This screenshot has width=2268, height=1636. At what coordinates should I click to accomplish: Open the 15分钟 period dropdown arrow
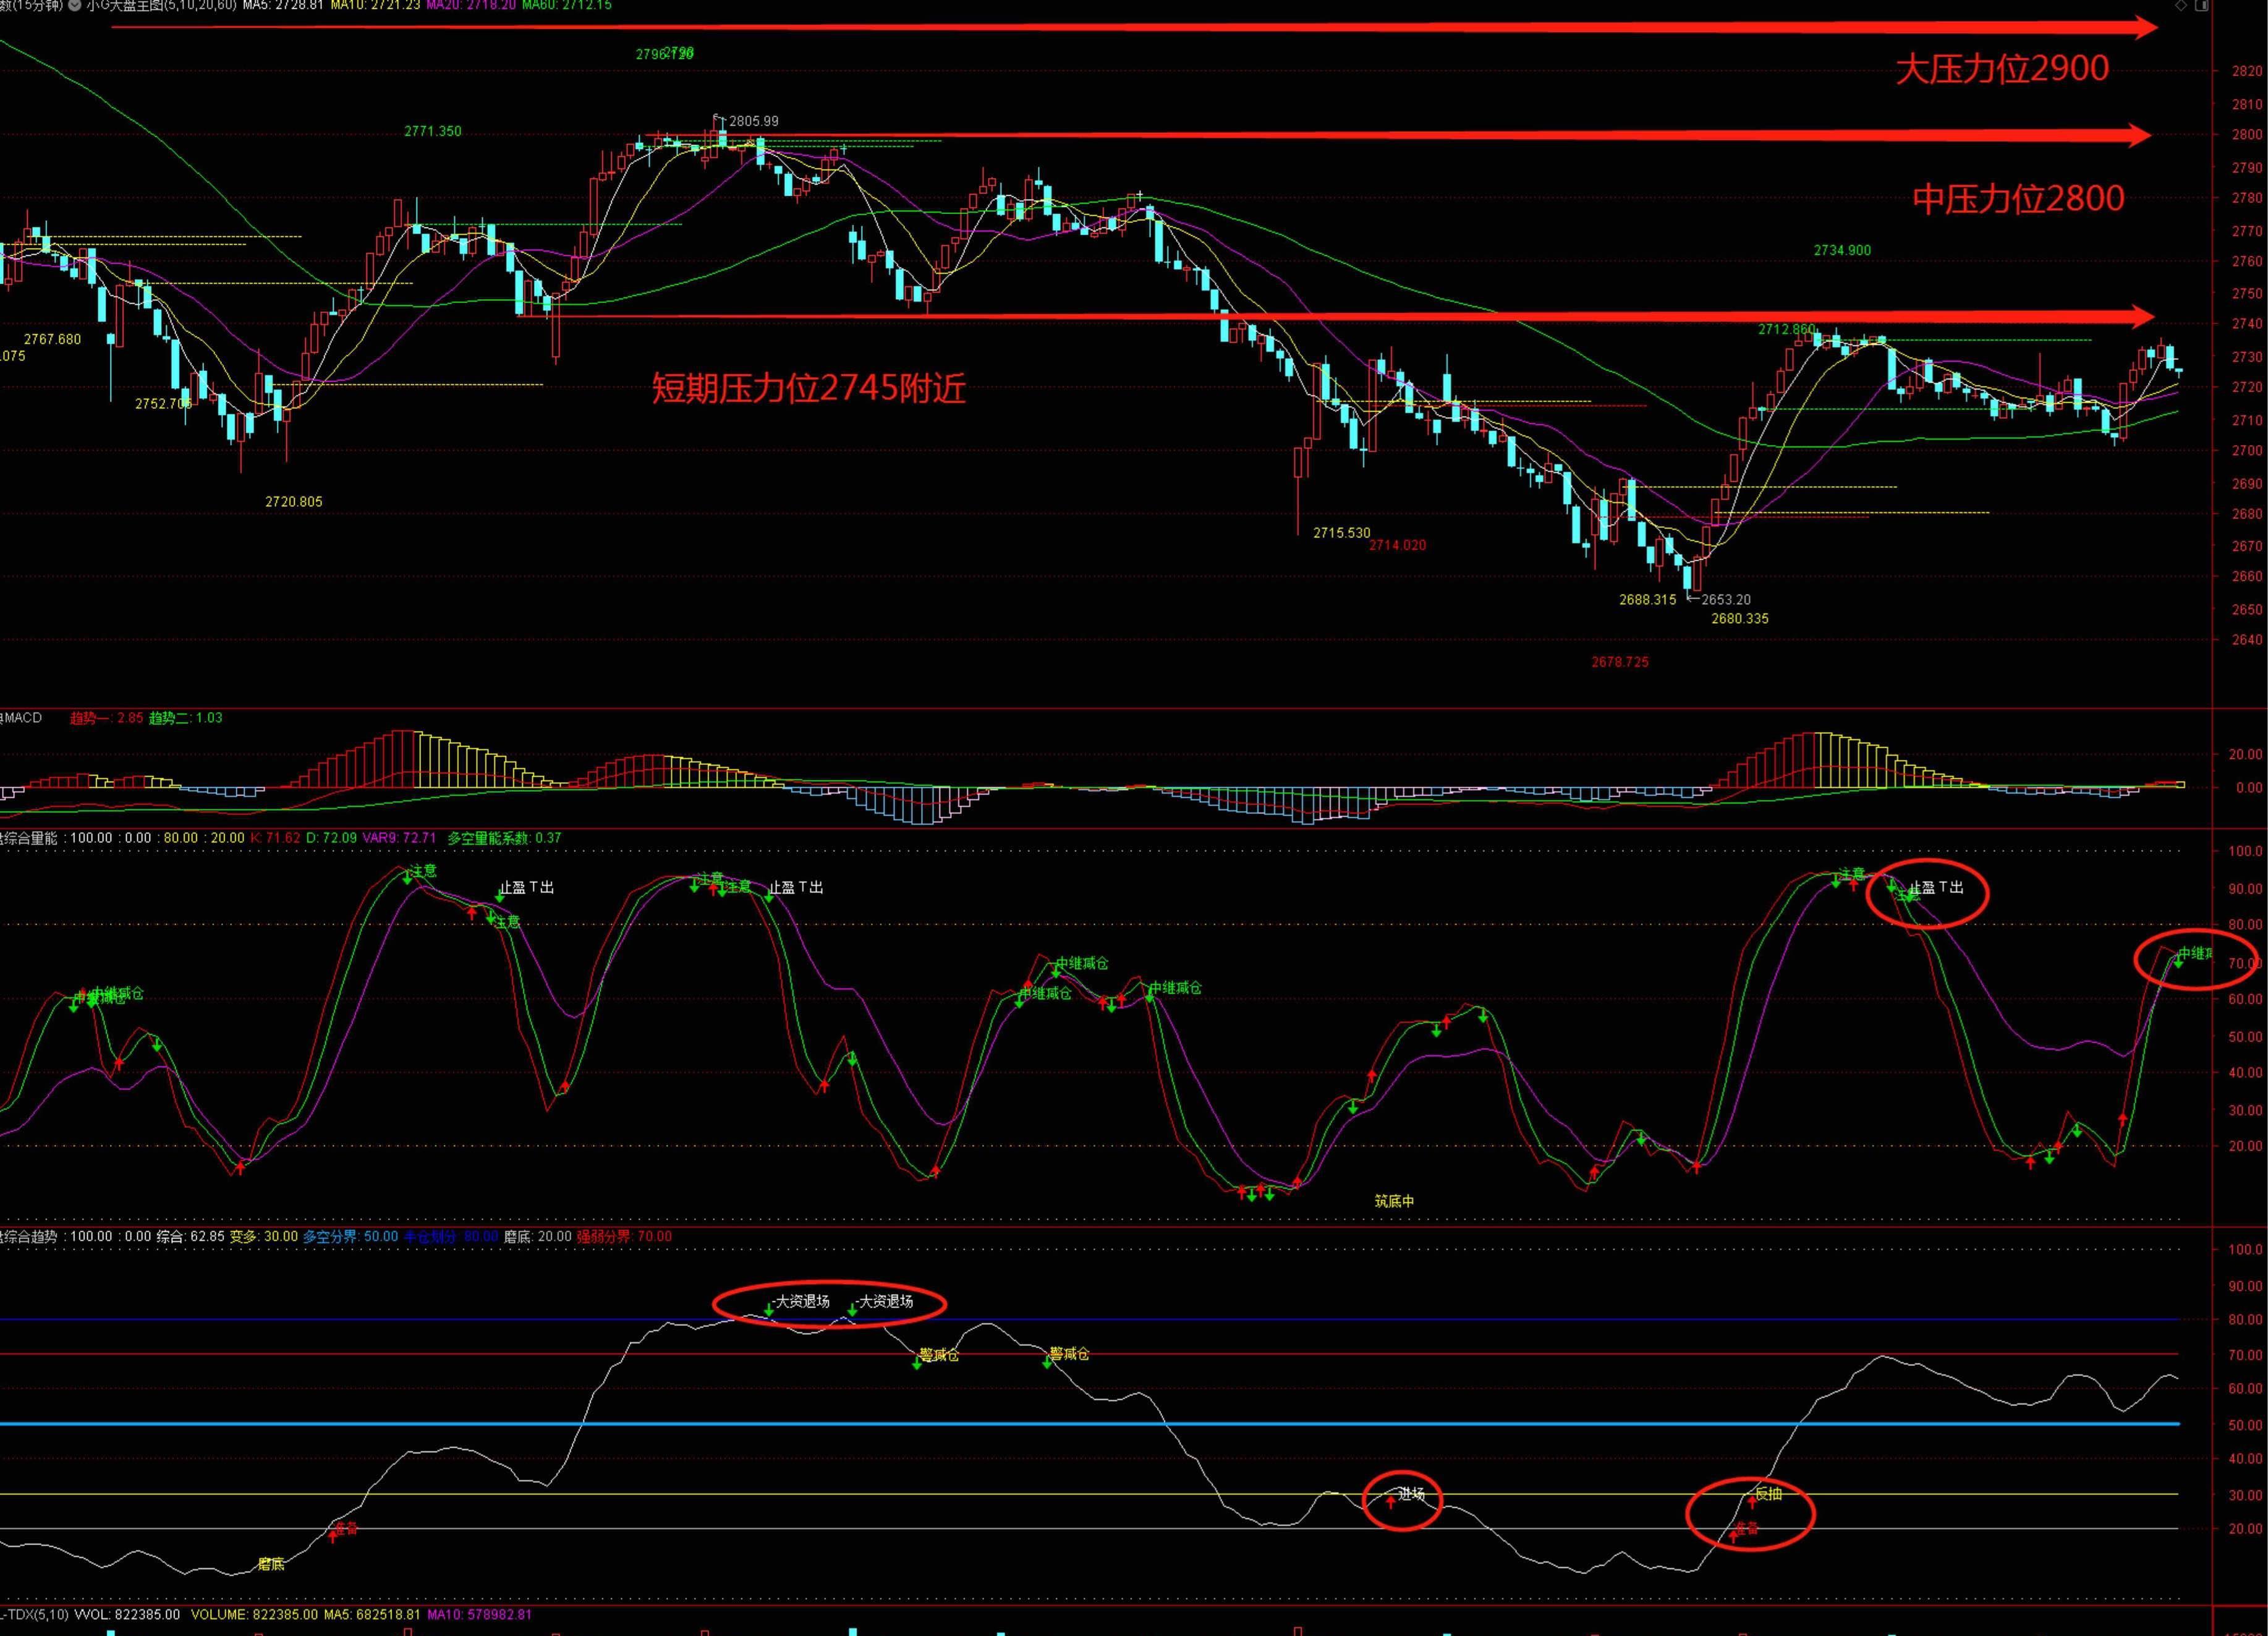[75, 5]
